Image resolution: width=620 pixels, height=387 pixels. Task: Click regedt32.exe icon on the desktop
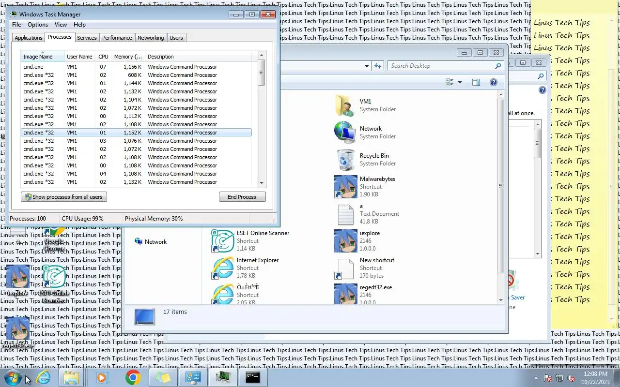(17, 333)
